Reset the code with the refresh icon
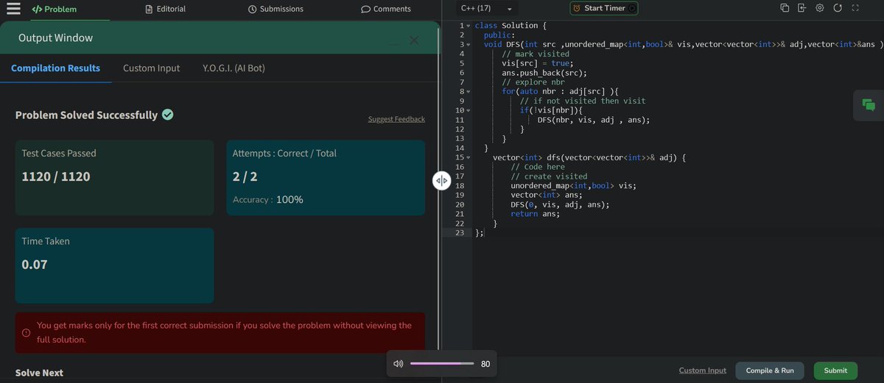Image resolution: width=884 pixels, height=383 pixels. 838,8
